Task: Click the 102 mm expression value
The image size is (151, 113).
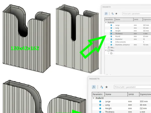Action: tap(146, 25)
